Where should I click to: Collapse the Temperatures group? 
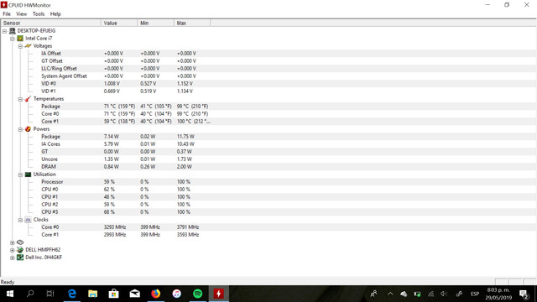20,99
